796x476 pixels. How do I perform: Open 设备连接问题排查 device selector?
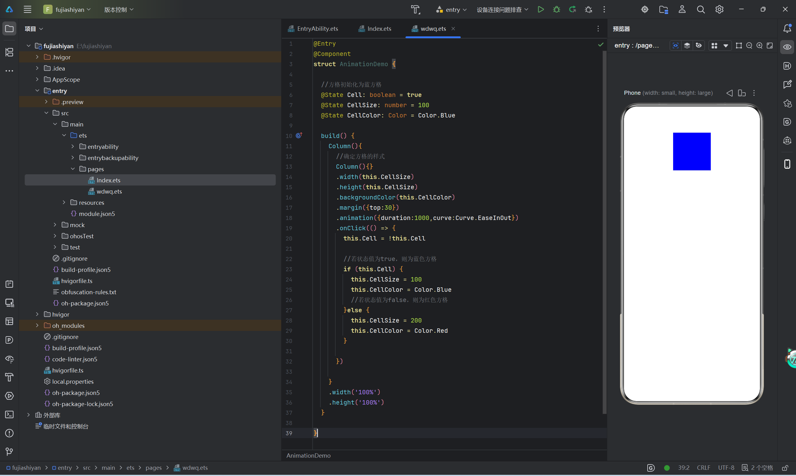[502, 10]
